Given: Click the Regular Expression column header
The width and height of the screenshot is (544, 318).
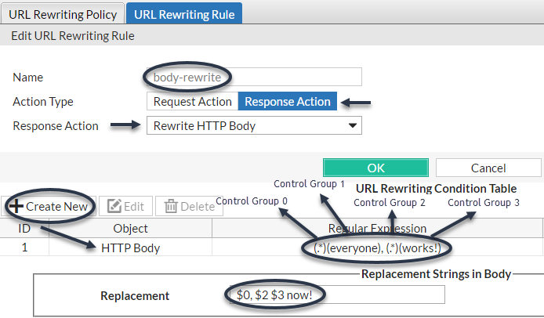Looking at the screenshot, I should pyautogui.click(x=377, y=229).
